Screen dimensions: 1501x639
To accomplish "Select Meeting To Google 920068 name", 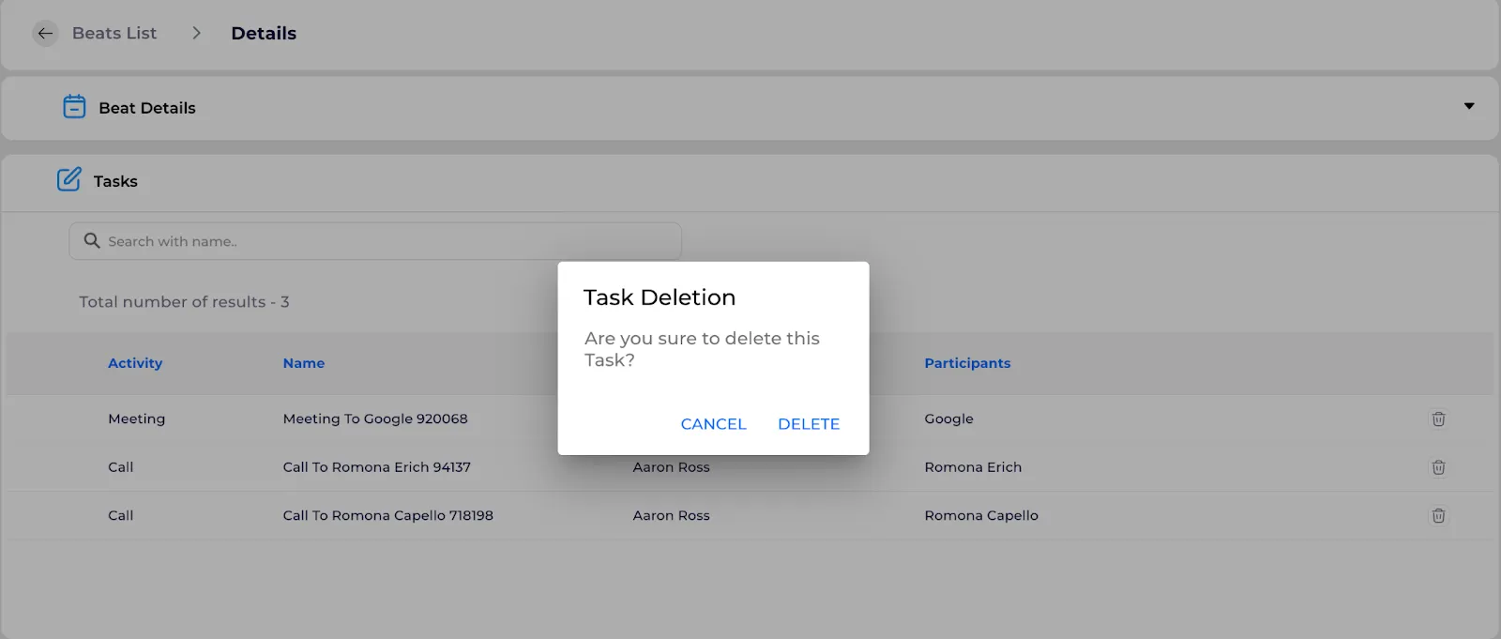I will pos(375,419).
